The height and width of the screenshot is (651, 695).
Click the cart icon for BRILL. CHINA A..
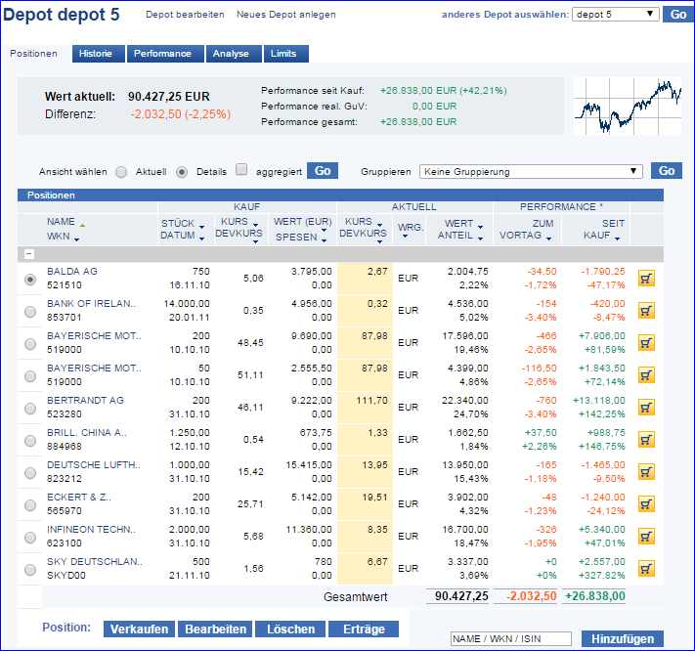click(646, 440)
